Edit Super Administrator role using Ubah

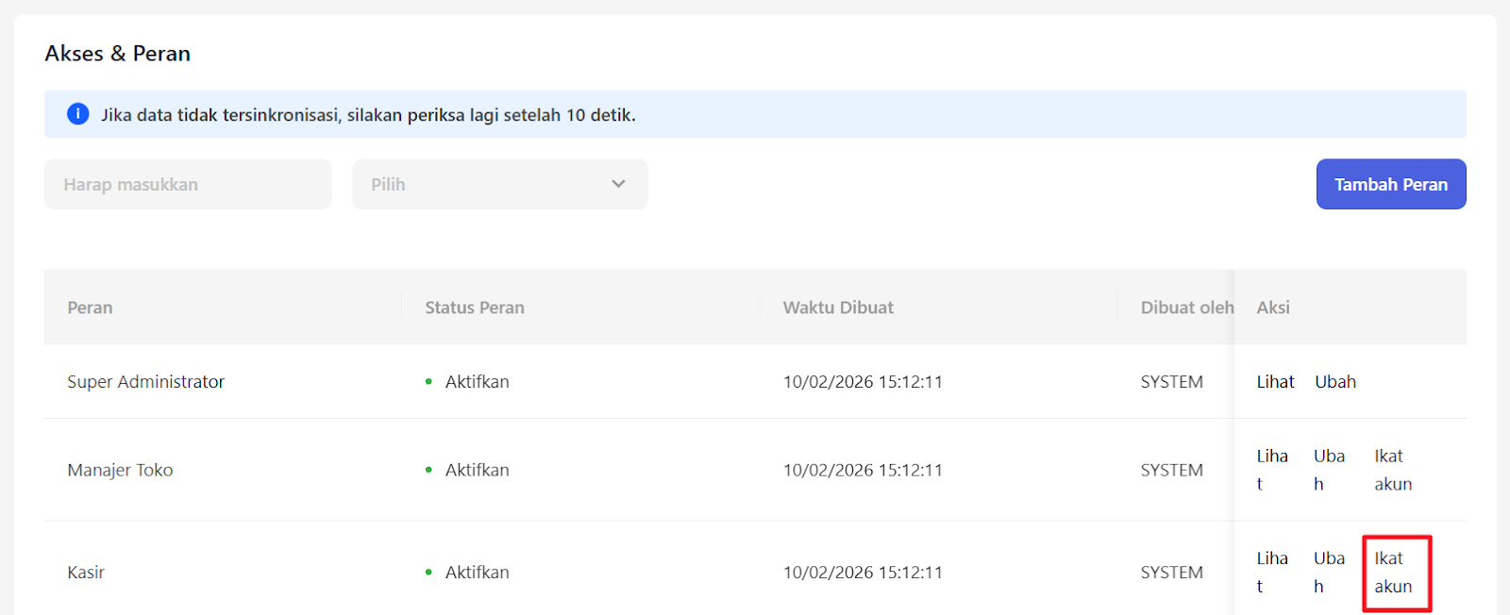point(1335,382)
